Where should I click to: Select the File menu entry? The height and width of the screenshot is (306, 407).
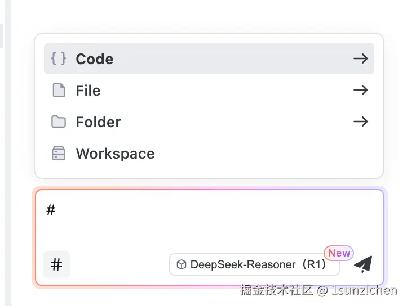click(x=88, y=91)
